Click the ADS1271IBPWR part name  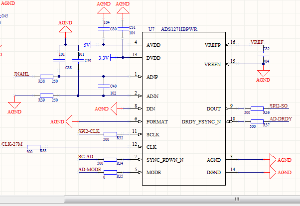179,29
